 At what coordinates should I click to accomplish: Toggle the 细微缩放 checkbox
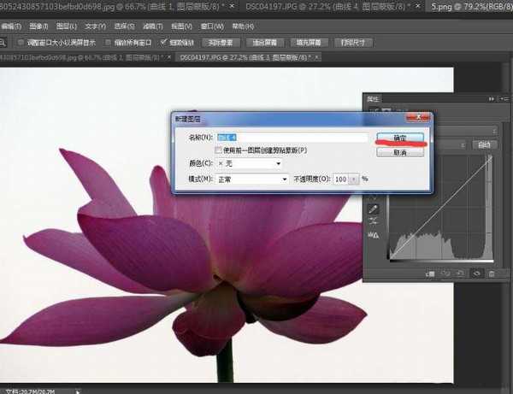(x=164, y=41)
